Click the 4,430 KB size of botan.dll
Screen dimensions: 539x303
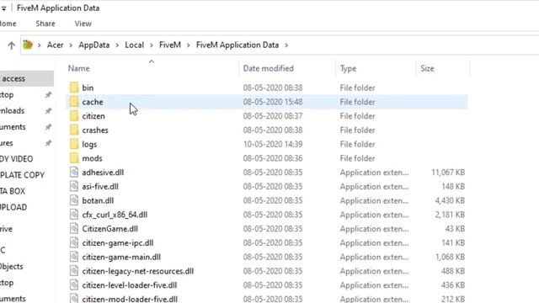click(x=450, y=200)
